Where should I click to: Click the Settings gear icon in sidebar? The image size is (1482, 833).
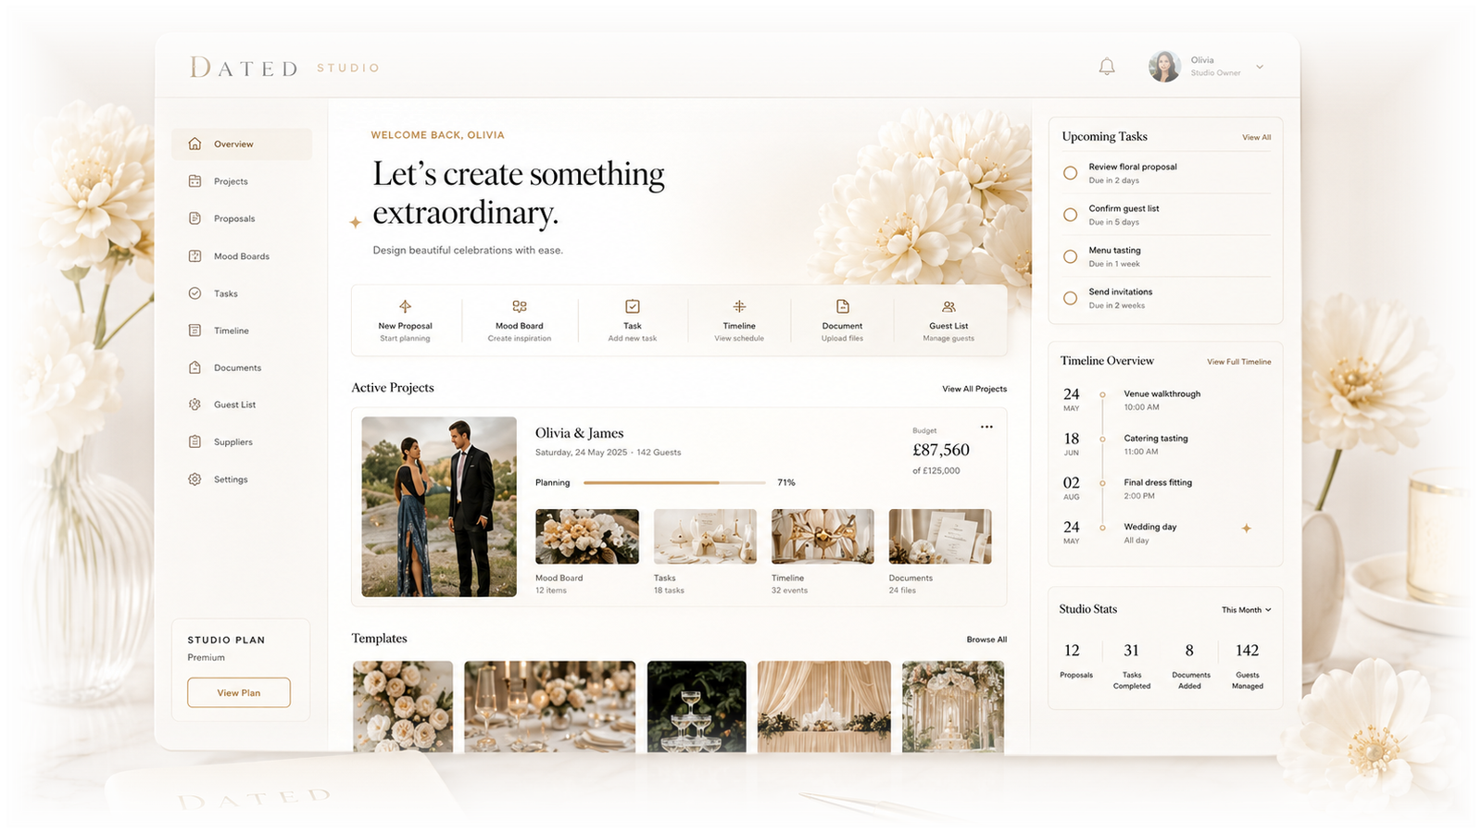(195, 479)
